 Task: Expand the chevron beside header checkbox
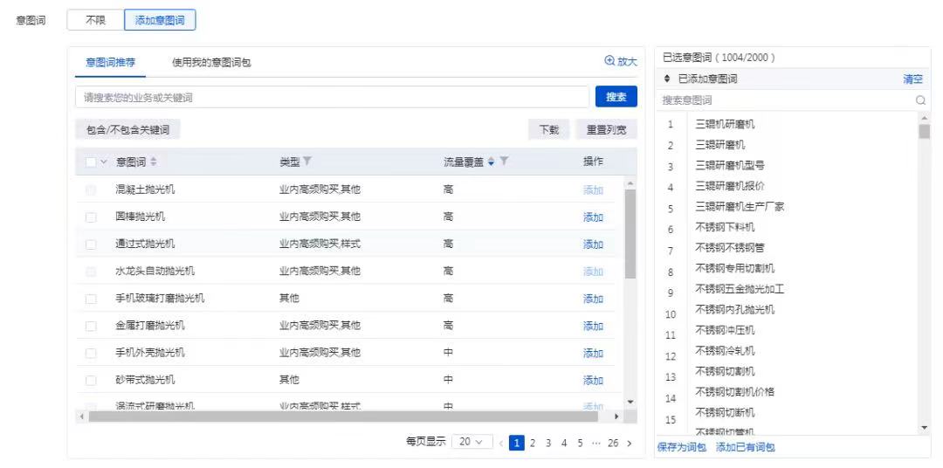(103, 162)
